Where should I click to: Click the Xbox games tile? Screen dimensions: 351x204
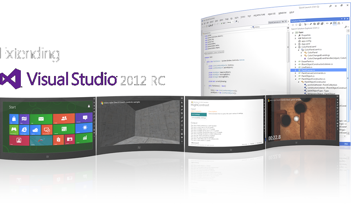point(14,129)
